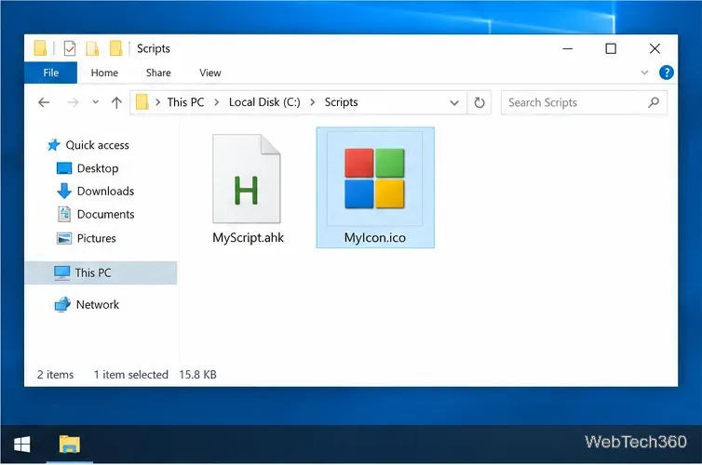Screen dimensions: 702x465
Task: Click the '2 items' status text
Action: (x=55, y=375)
